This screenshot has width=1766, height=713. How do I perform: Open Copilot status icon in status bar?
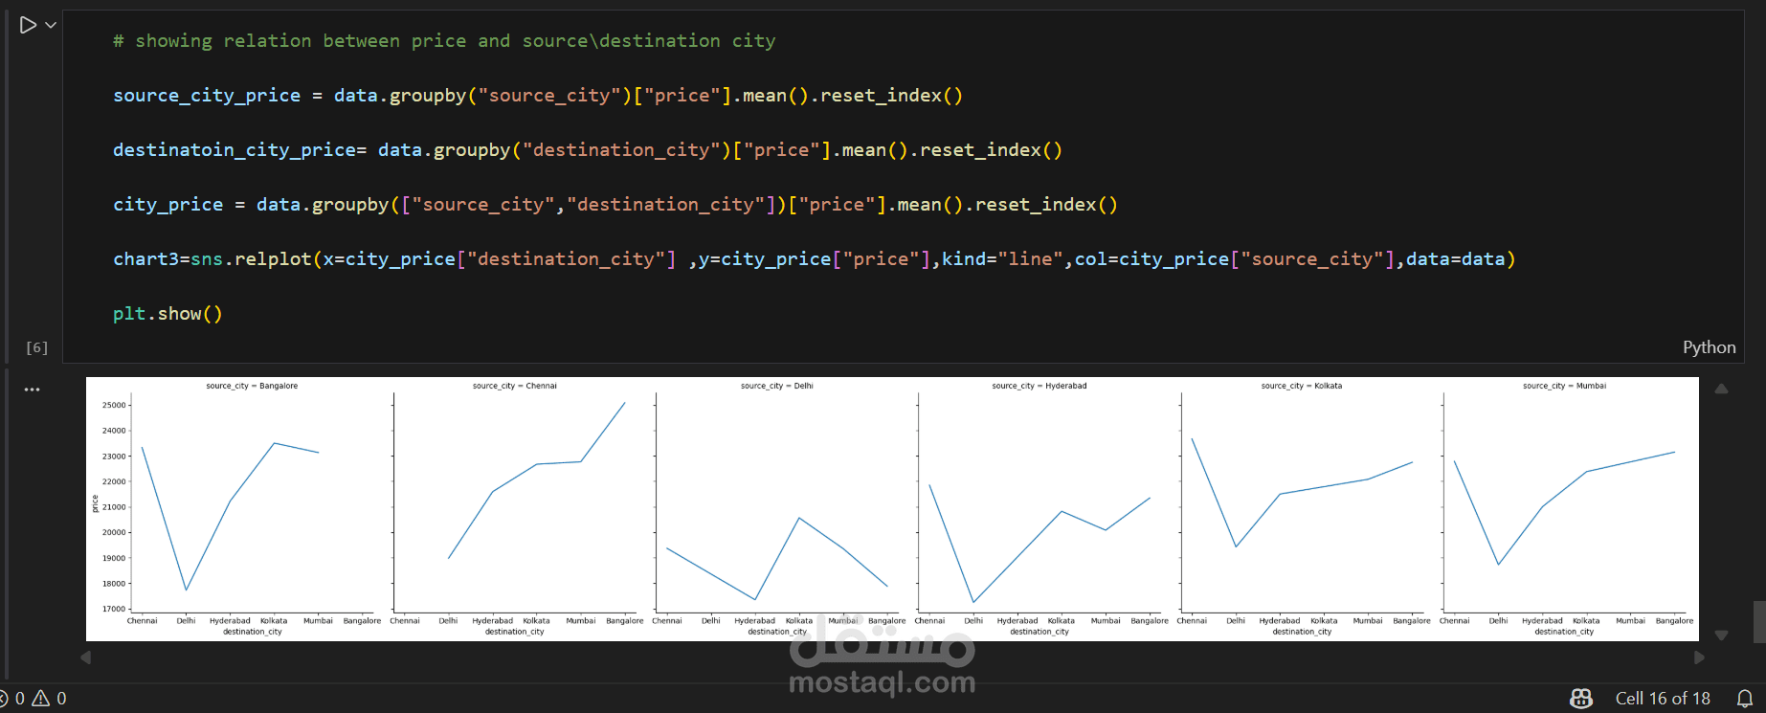pos(1581,699)
